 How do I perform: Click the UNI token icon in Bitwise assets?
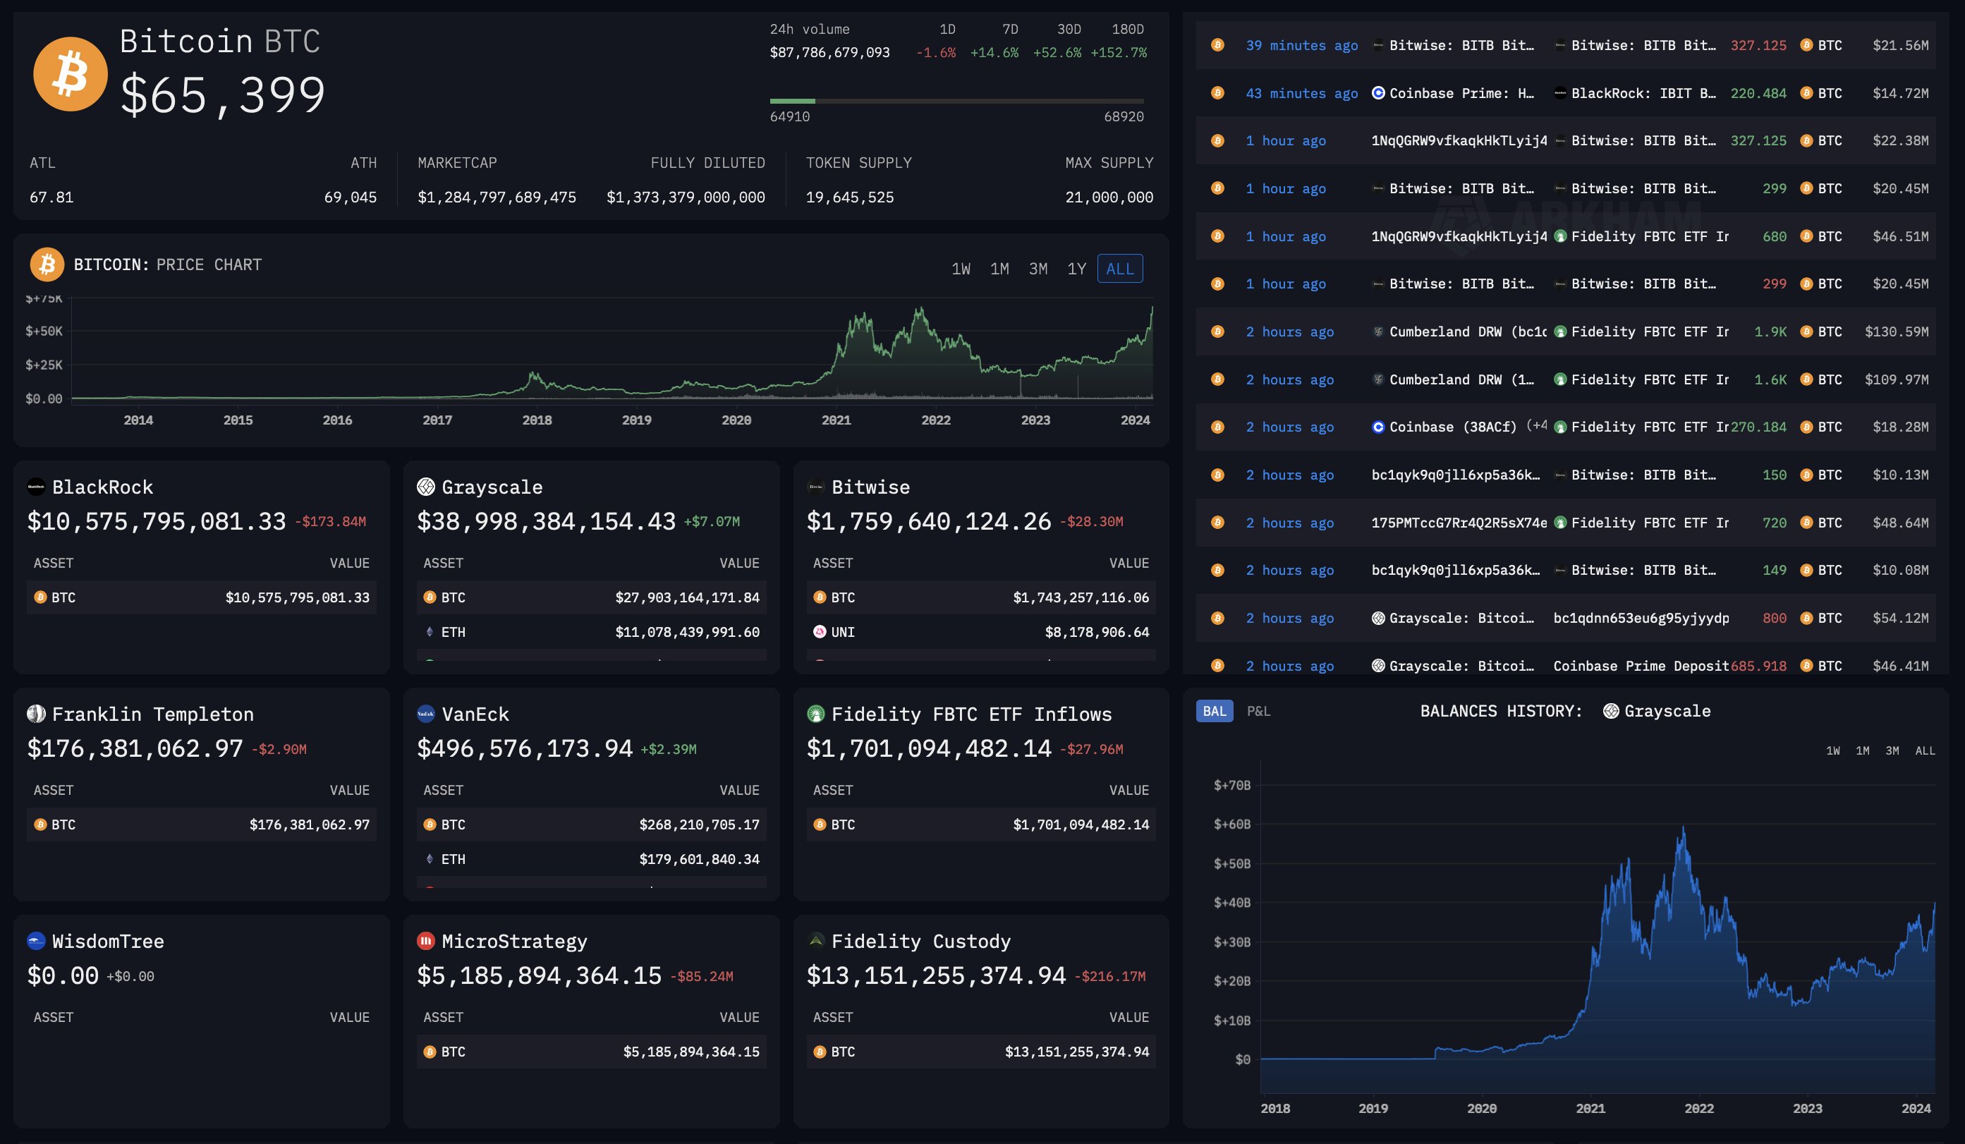click(820, 633)
